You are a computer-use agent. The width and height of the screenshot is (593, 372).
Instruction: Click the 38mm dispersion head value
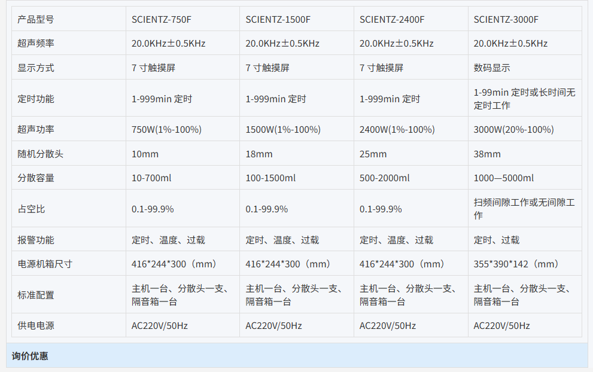click(x=487, y=154)
